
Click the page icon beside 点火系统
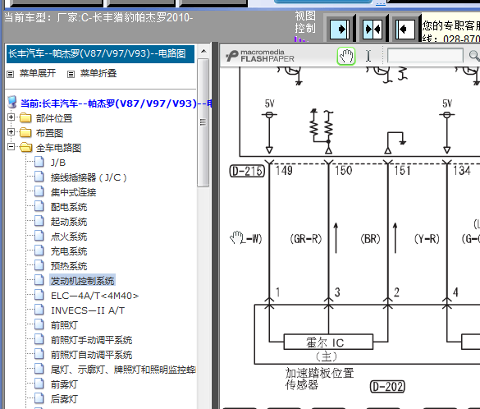(39, 235)
